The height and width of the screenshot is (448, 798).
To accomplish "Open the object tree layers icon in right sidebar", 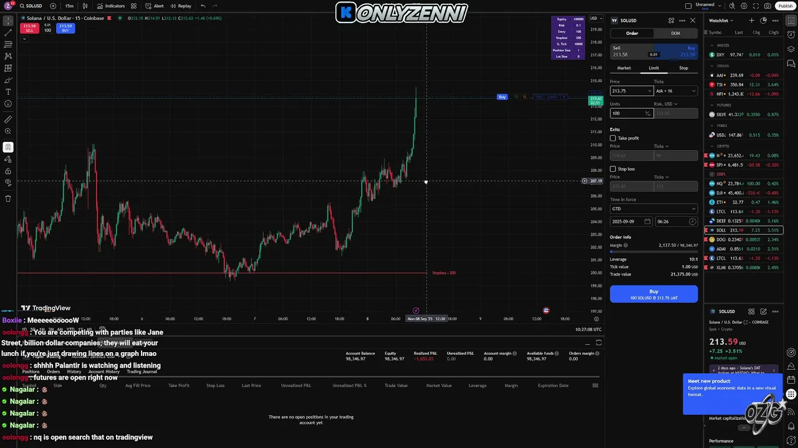I will pos(791,49).
